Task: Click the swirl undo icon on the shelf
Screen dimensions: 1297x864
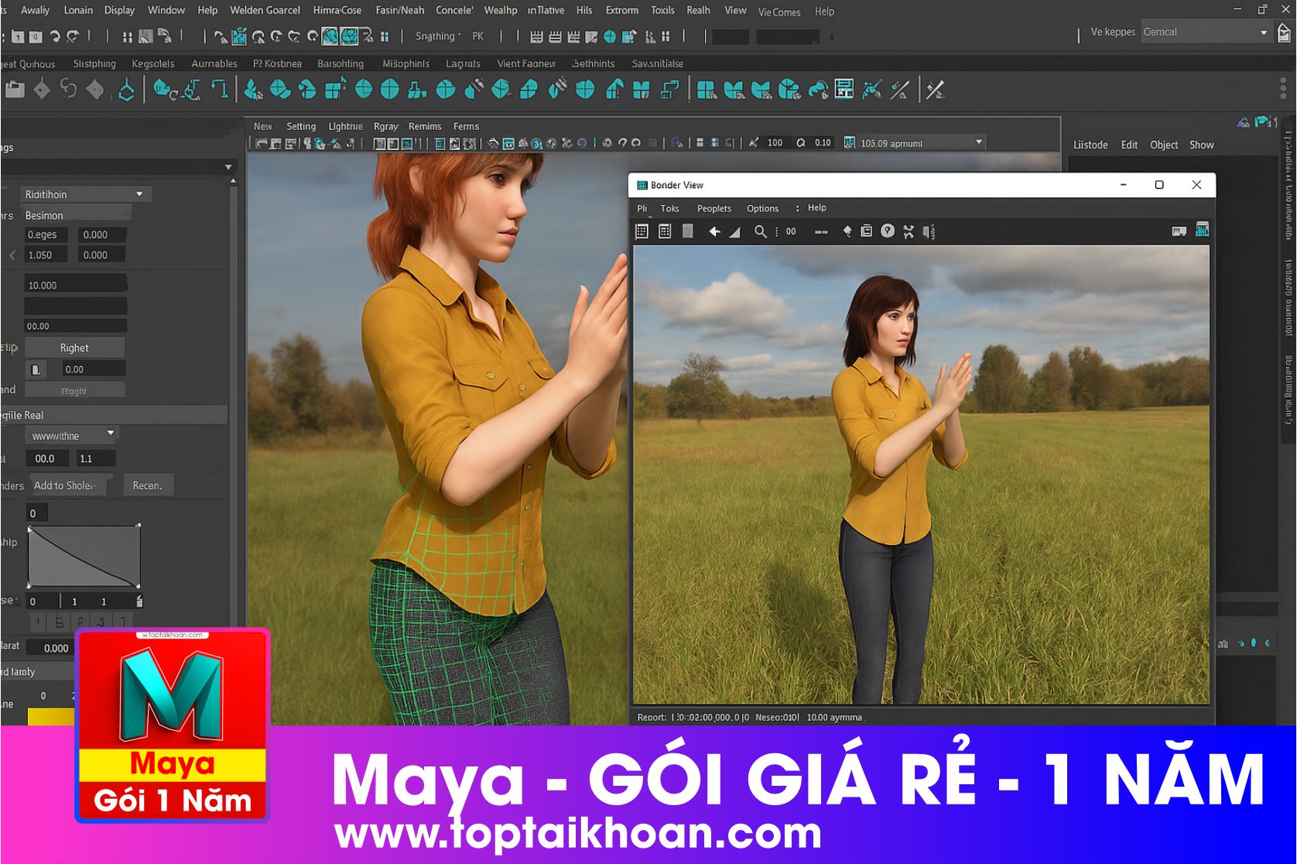Action: tap(69, 90)
